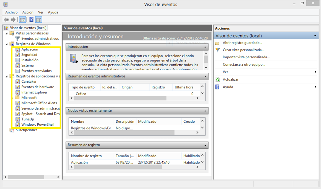Click the Suscripciones icon in tree
Viewport: 321px width, 189px height.
click(x=12, y=130)
